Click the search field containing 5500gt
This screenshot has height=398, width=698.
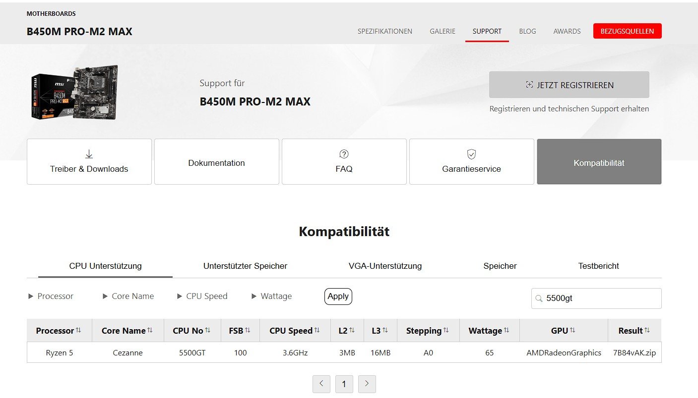pyautogui.click(x=596, y=298)
